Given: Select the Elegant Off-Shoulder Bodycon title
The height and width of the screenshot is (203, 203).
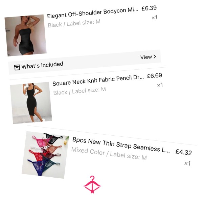Looking at the screenshot, I should tap(93, 13).
